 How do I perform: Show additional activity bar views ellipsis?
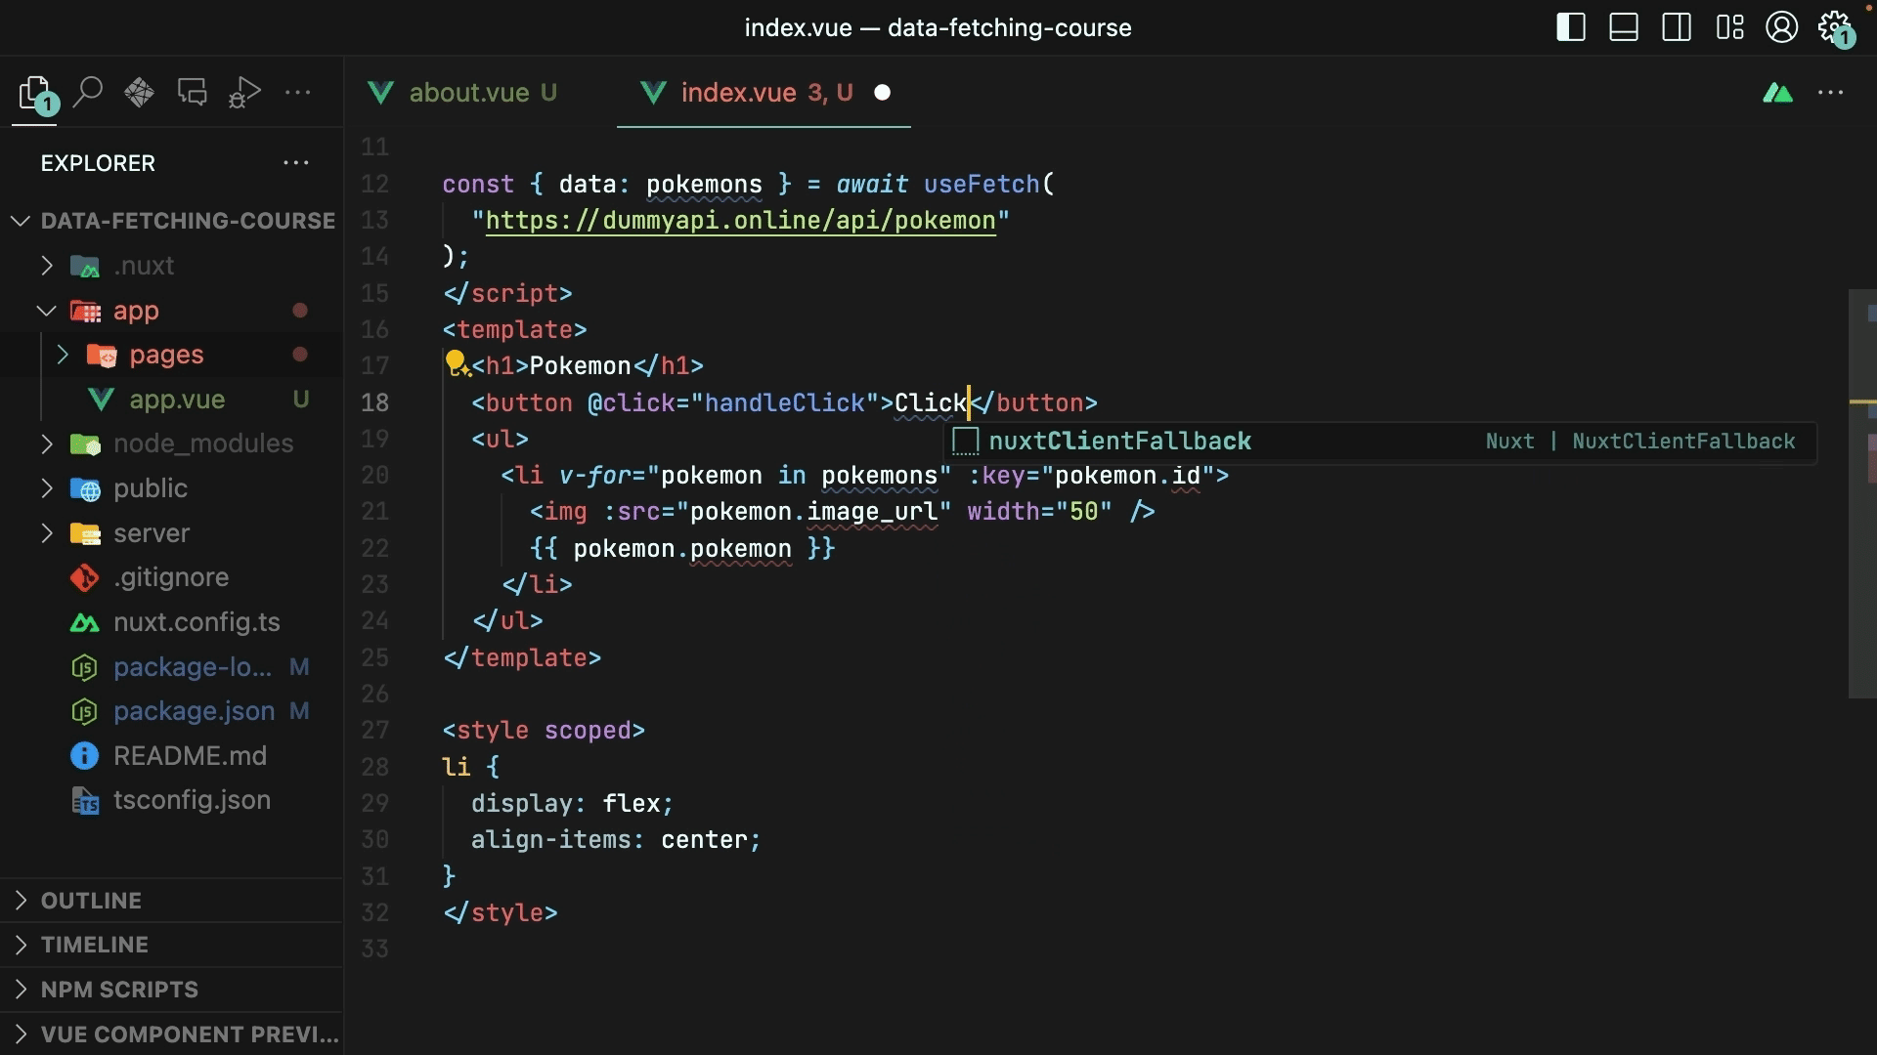pyautogui.click(x=297, y=93)
